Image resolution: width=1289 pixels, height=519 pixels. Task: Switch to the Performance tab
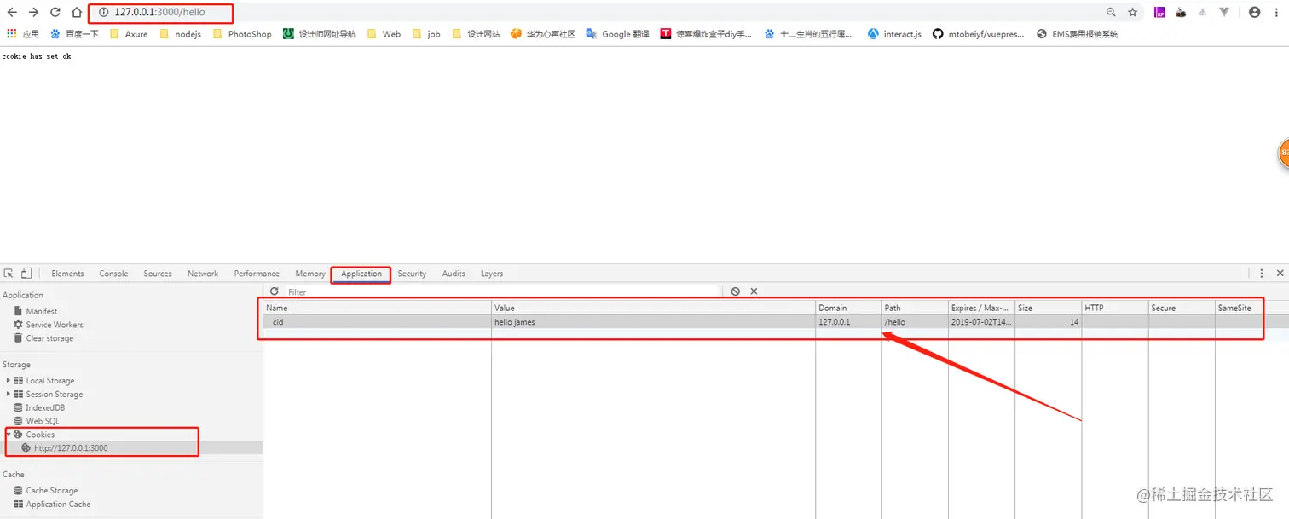coord(257,274)
